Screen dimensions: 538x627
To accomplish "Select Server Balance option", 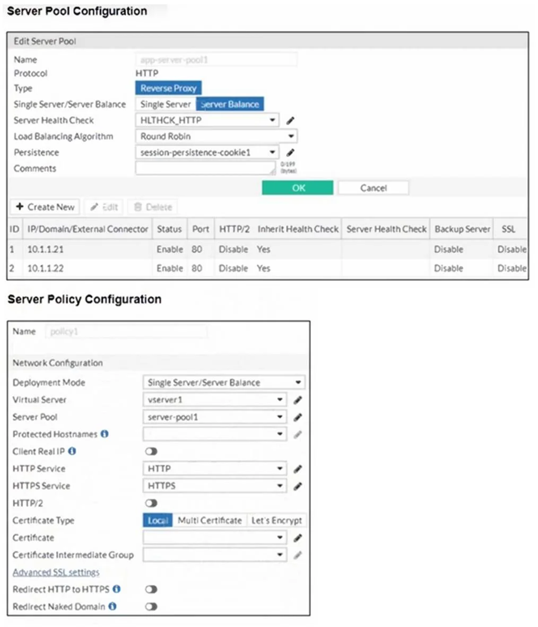I will click(230, 104).
